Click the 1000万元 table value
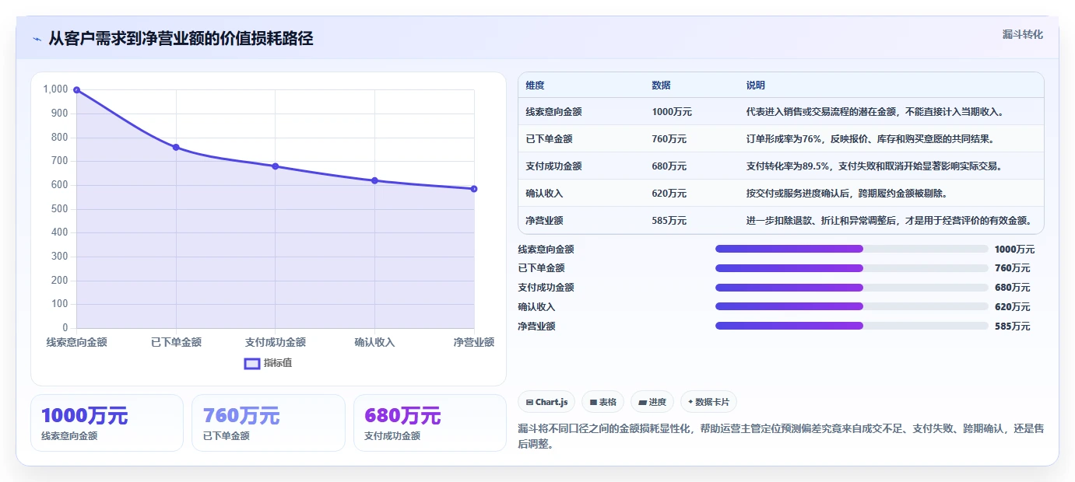 [x=672, y=112]
